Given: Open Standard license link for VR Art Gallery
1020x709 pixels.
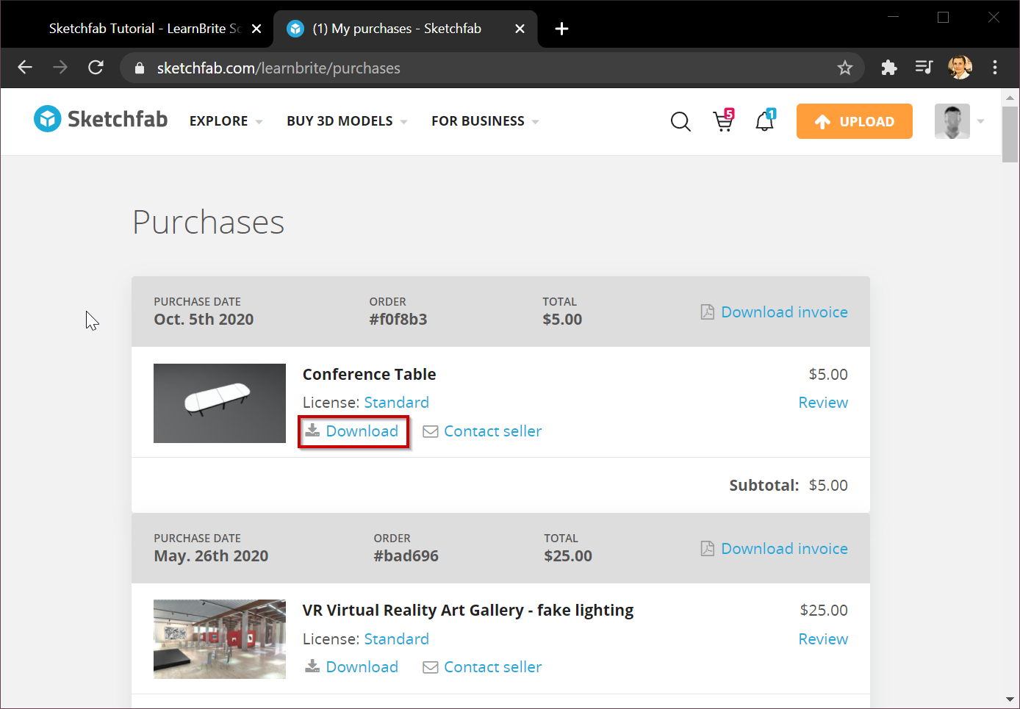Looking at the screenshot, I should tap(397, 639).
